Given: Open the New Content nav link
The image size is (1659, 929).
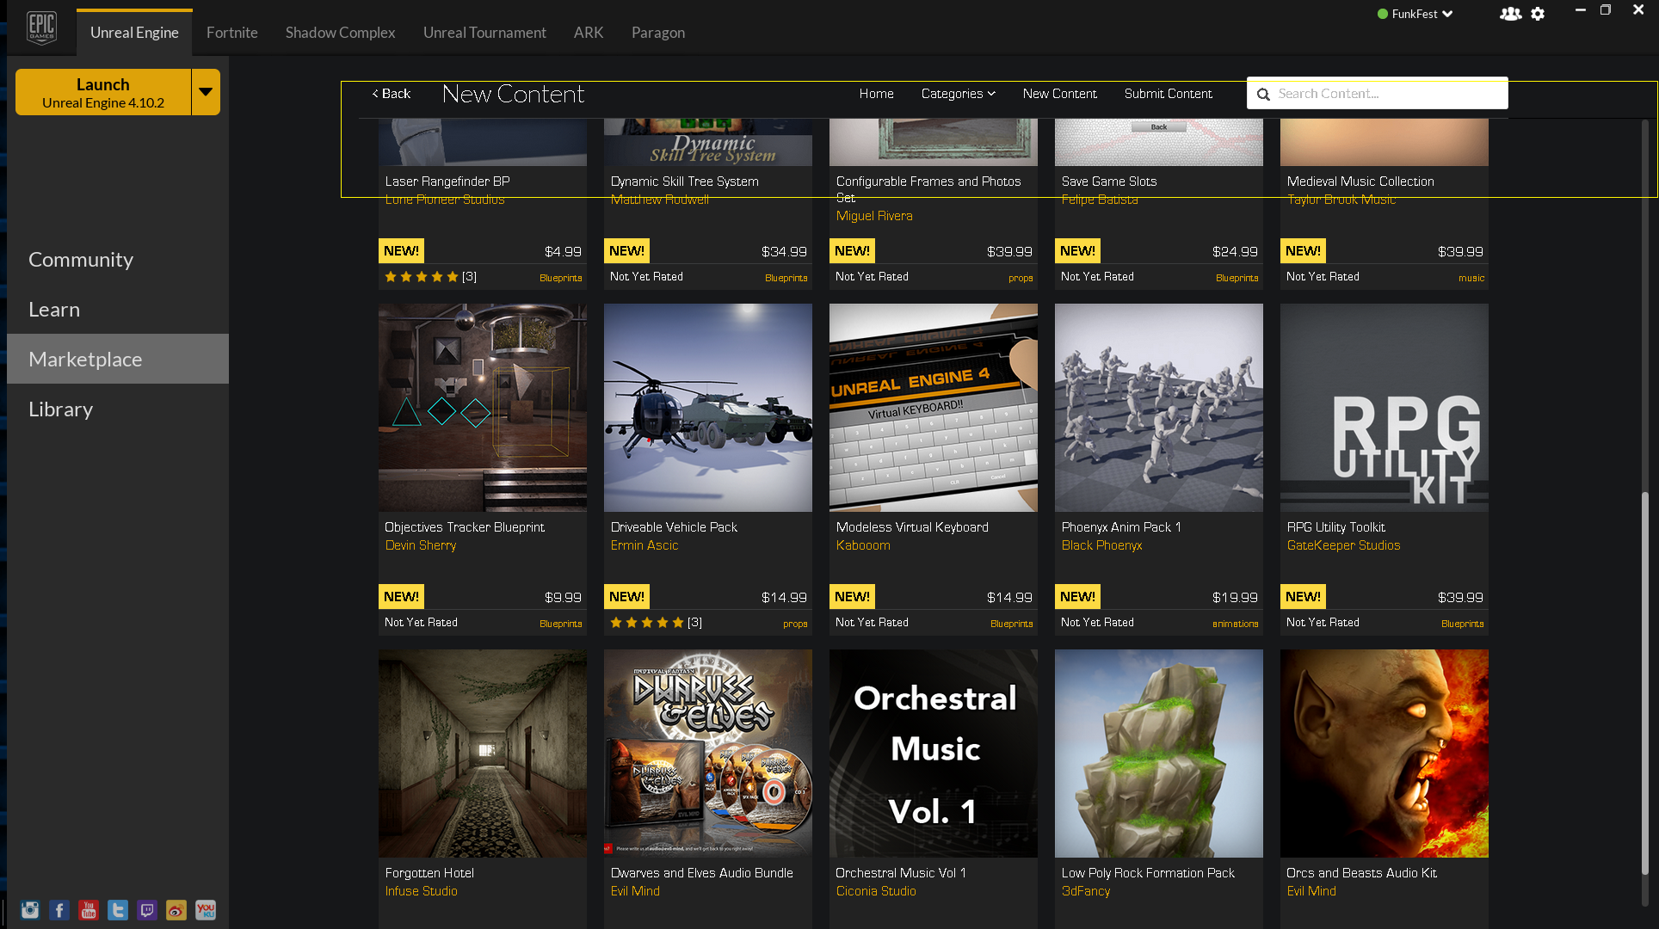Looking at the screenshot, I should point(1059,94).
